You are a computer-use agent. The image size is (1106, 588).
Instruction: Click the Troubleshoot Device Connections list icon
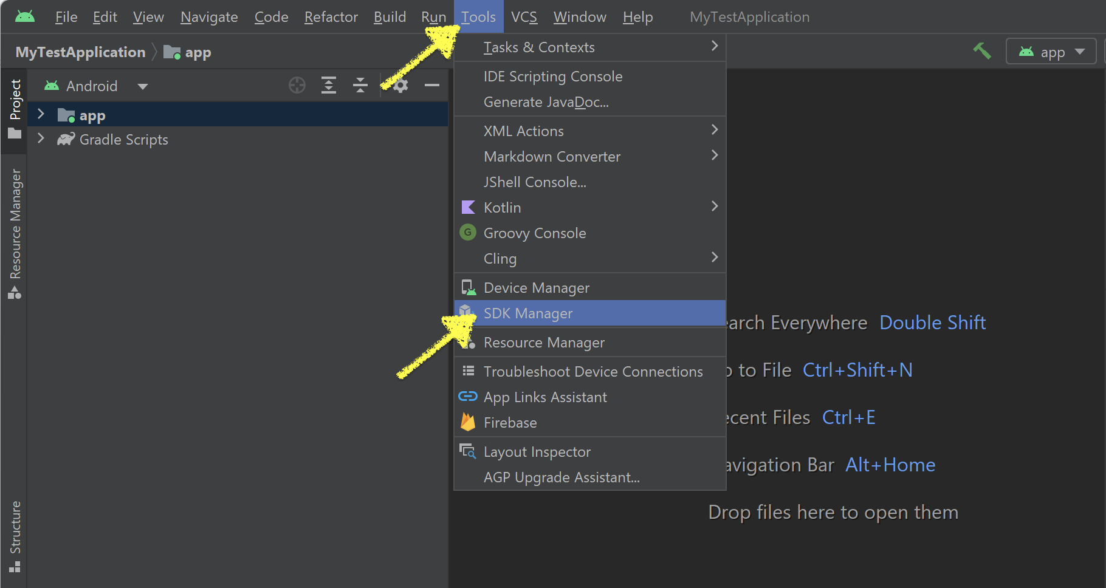click(468, 371)
